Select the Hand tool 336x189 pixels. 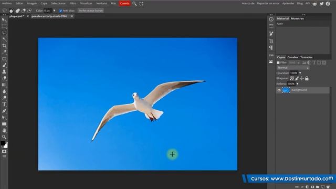pyautogui.click(x=4, y=130)
